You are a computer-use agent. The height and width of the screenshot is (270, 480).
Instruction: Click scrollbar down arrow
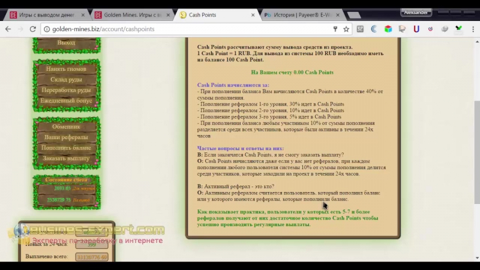tap(477, 258)
